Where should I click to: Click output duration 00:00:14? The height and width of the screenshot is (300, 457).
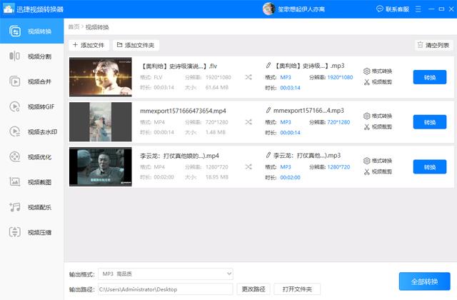pos(290,133)
